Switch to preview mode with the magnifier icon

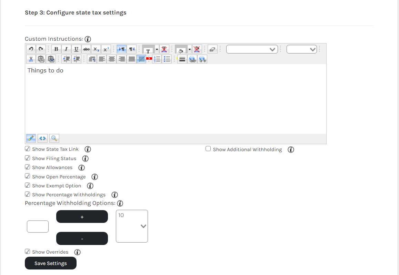click(x=54, y=138)
